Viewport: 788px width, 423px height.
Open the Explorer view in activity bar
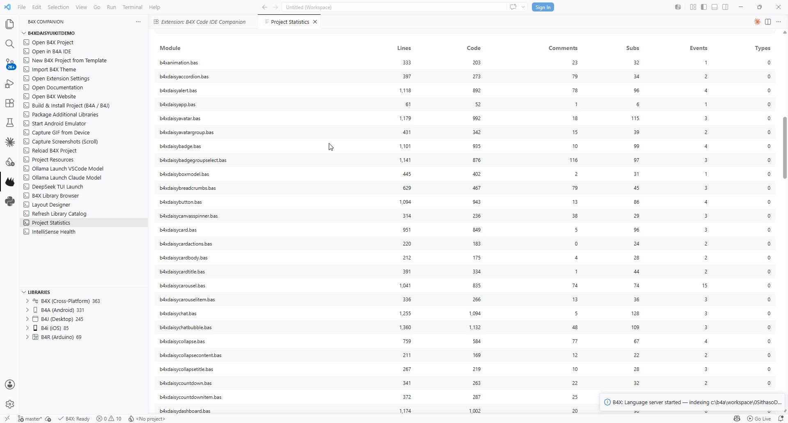[10, 24]
